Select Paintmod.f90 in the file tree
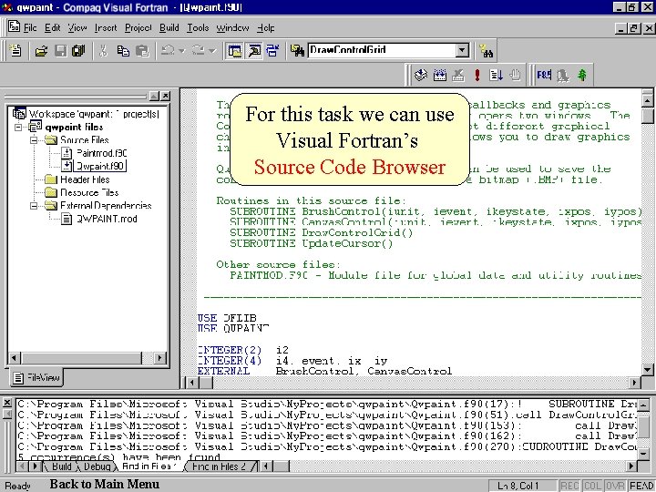This screenshot has width=656, height=492. [102, 153]
